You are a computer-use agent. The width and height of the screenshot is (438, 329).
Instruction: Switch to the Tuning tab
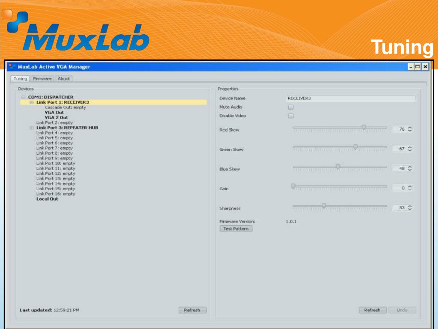pyautogui.click(x=21, y=79)
